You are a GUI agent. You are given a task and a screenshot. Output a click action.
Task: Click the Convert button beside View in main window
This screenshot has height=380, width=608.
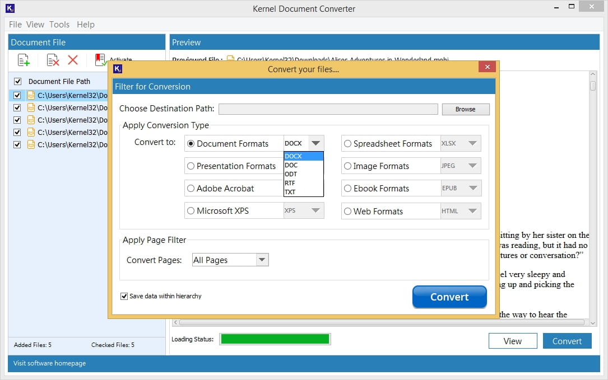coord(567,341)
